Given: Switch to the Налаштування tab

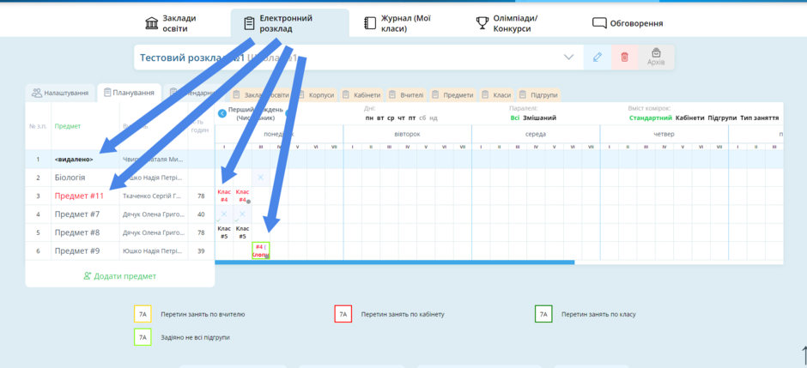Looking at the screenshot, I should [60, 93].
